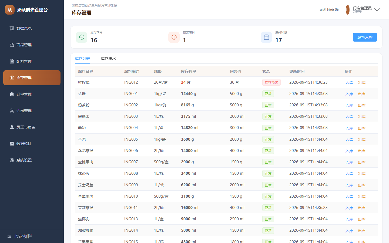
Task: Open 数据总览 dashboard icon in sidebar
Action: pyautogui.click(x=12, y=28)
